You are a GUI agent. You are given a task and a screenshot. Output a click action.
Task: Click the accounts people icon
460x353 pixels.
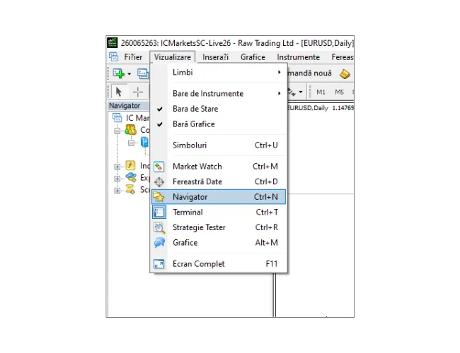(x=131, y=129)
